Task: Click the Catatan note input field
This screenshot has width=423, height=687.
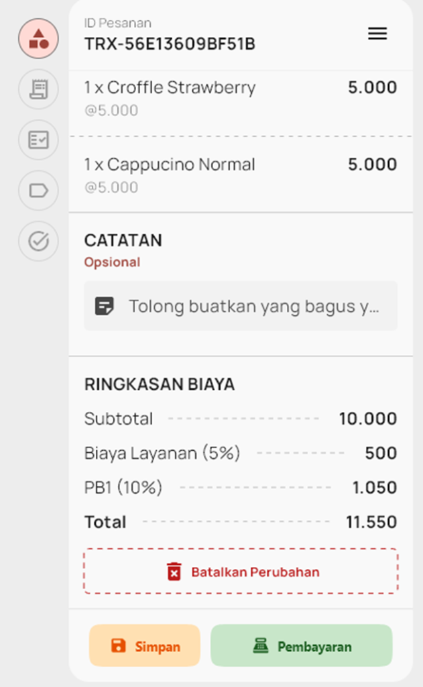Action: pos(253,307)
